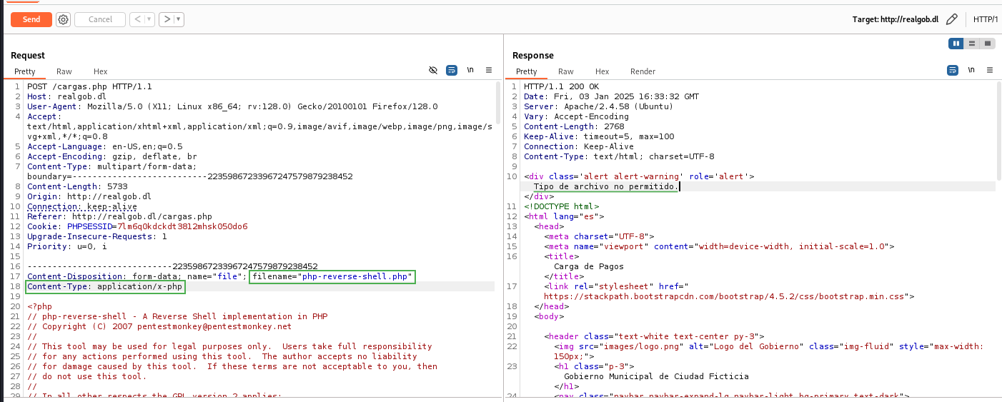Click the <!DOCTYPE html> line in response
Screen dimensions: 1002x402
coord(561,206)
